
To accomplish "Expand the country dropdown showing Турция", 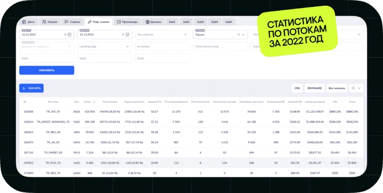I will pyautogui.click(x=243, y=35).
